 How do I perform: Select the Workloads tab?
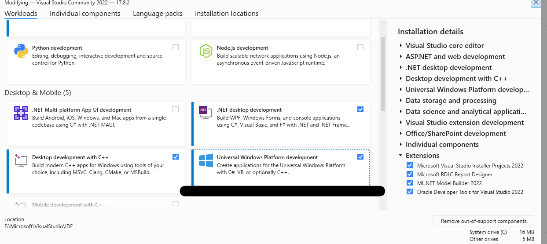click(21, 14)
